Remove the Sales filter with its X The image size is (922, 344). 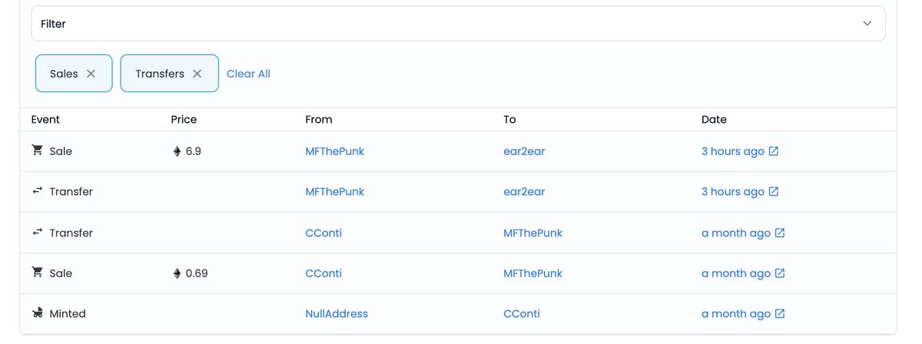pos(91,74)
